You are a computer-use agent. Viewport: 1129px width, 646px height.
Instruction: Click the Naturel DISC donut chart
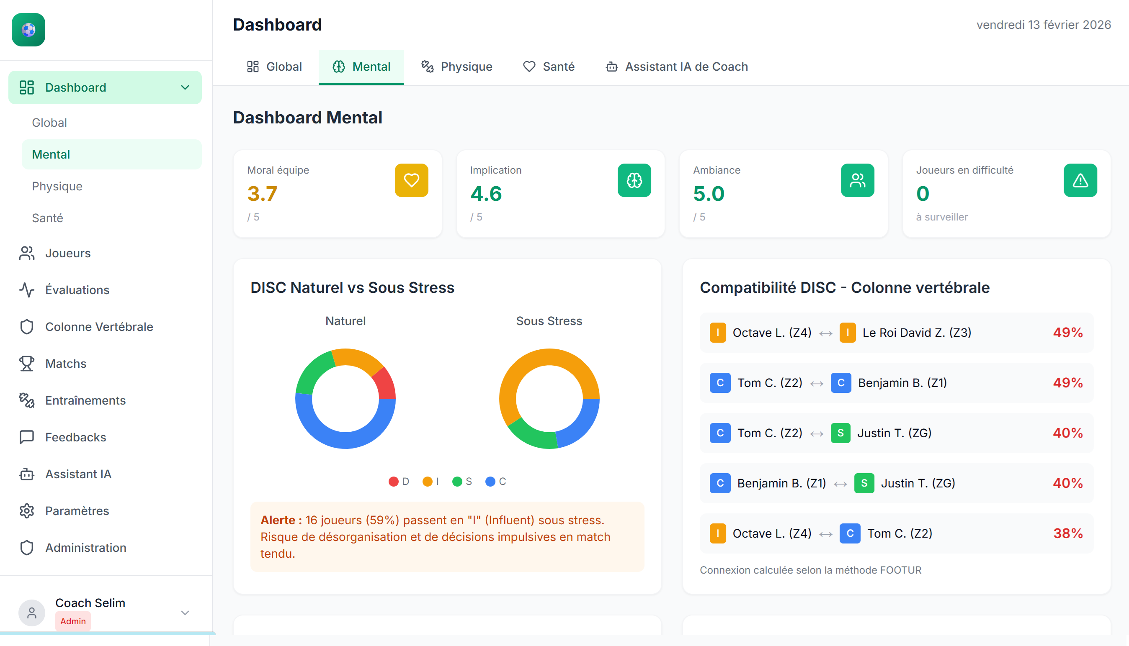(x=345, y=398)
